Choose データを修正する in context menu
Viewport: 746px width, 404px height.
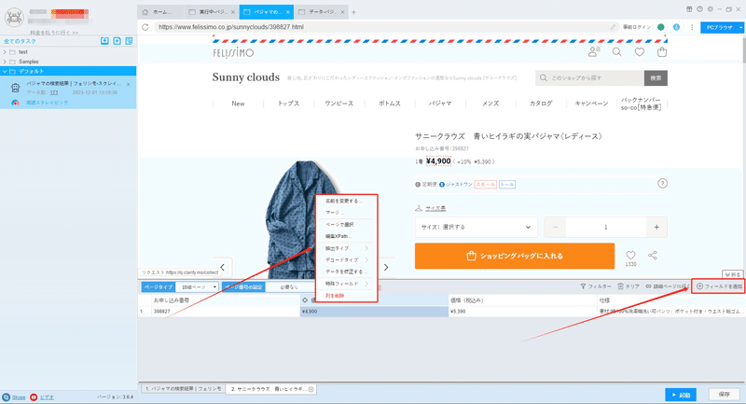pyautogui.click(x=346, y=272)
